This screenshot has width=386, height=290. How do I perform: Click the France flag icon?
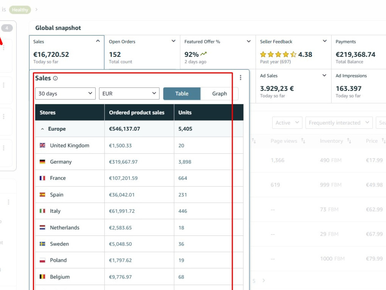[42, 178]
